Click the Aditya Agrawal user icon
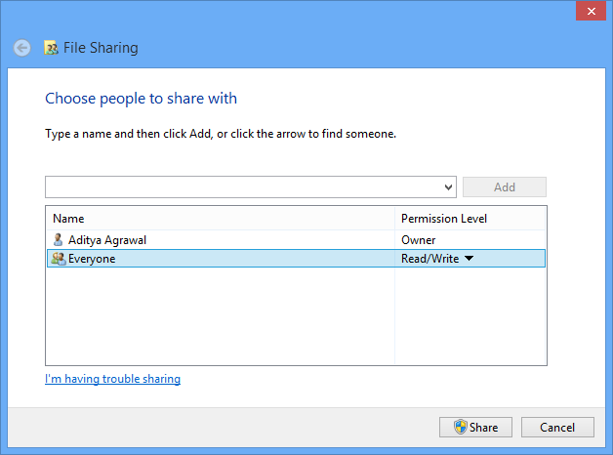Viewport: 613px width, 455px height. 59,239
